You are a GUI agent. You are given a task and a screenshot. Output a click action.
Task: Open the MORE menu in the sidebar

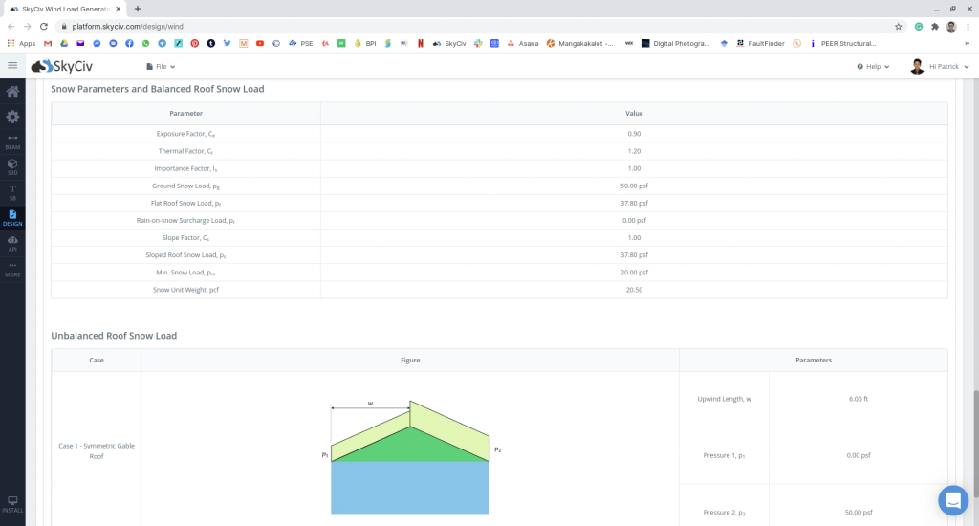(x=12, y=269)
